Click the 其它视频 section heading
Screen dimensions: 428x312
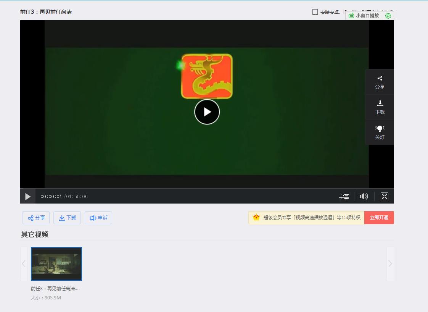click(x=35, y=234)
